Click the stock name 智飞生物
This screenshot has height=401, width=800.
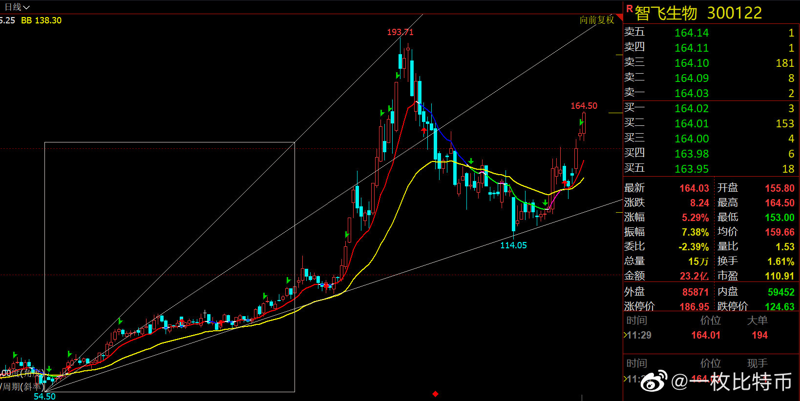point(666,13)
